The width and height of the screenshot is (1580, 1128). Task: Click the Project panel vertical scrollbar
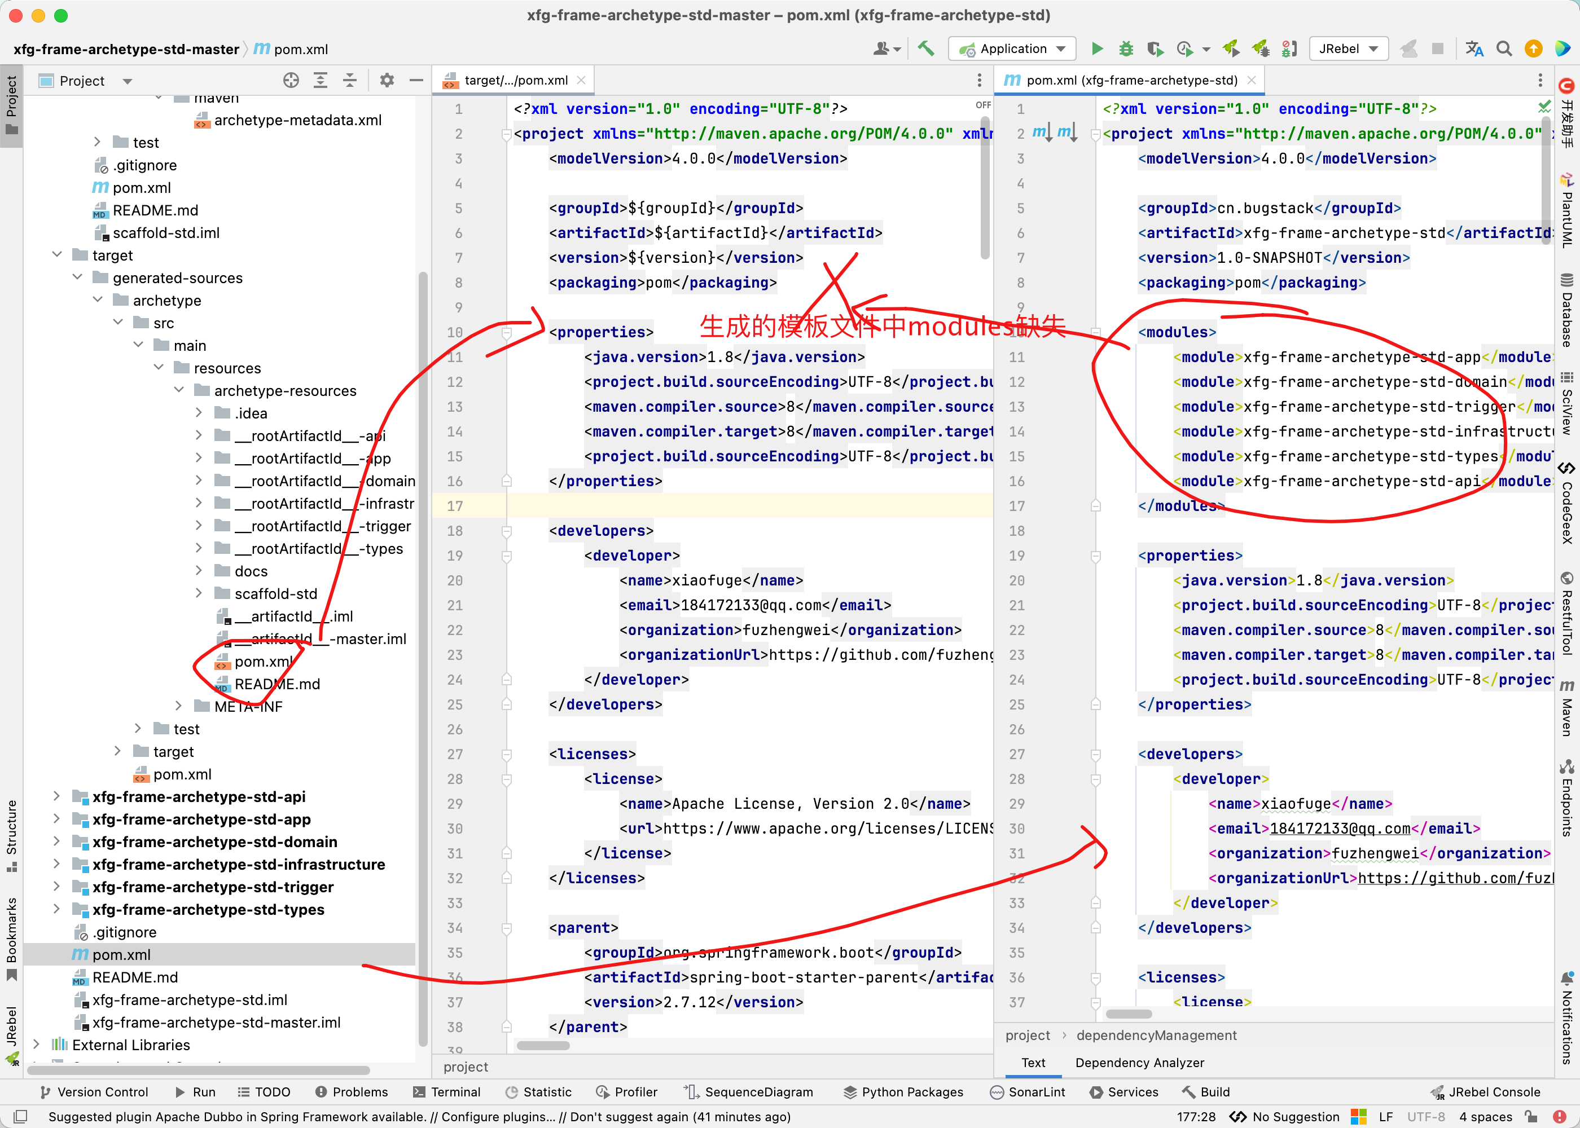(423, 658)
